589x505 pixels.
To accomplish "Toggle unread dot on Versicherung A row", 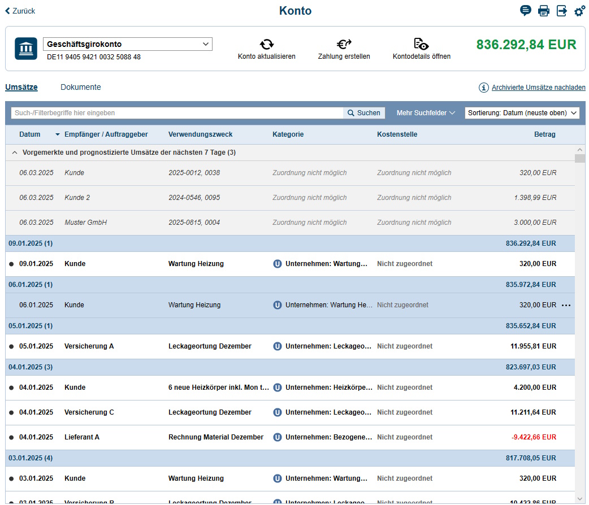I will point(11,347).
